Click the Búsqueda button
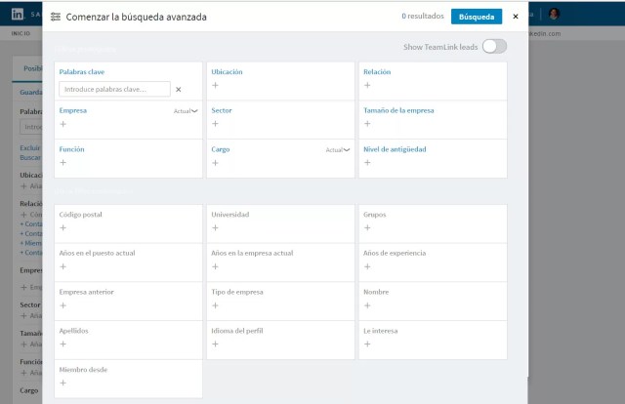 [477, 17]
